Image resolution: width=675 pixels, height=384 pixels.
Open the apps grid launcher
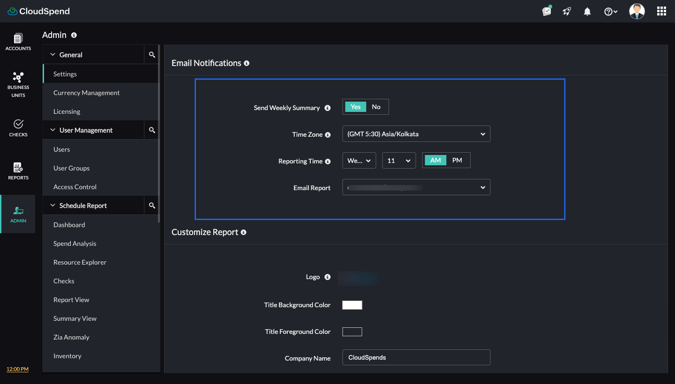click(x=661, y=12)
